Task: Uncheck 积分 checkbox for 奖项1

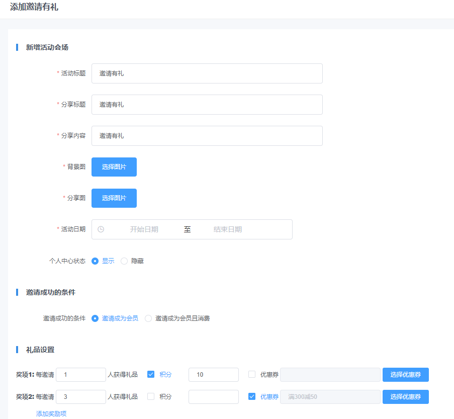Action: (151, 374)
